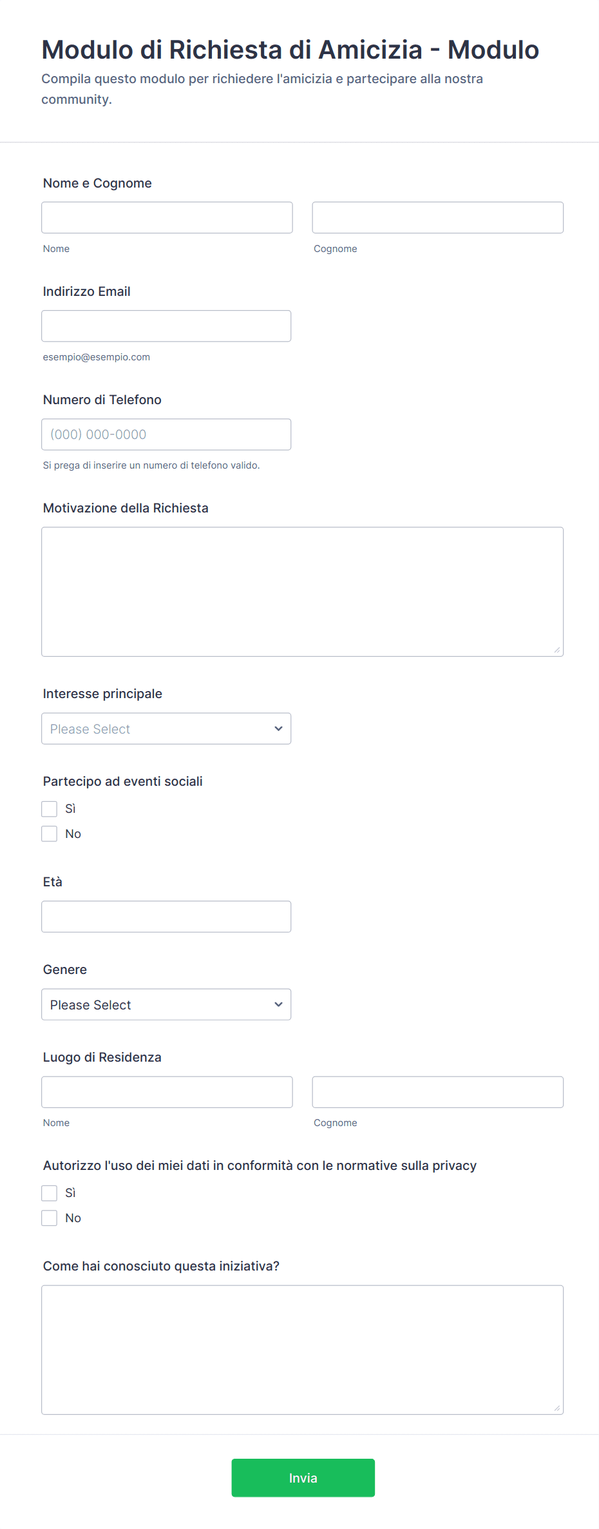The height and width of the screenshot is (1529, 599).
Task: Open the Interesse principale dropdown
Action: [x=166, y=728]
